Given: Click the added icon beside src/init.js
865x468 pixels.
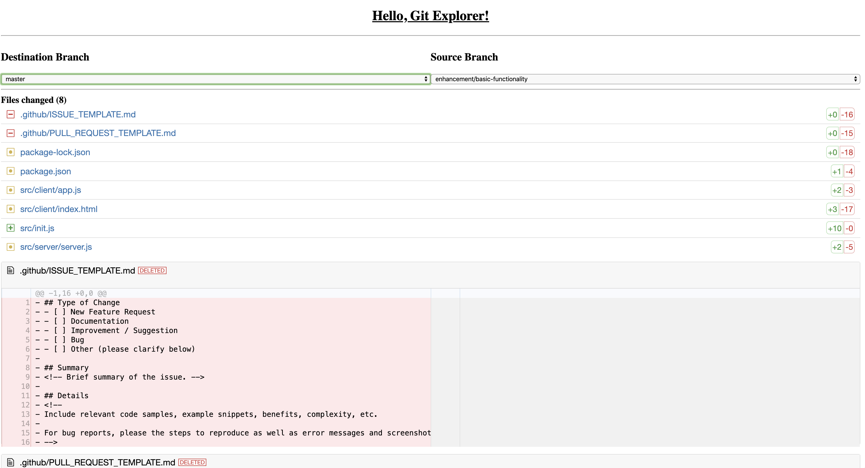Looking at the screenshot, I should pyautogui.click(x=10, y=228).
